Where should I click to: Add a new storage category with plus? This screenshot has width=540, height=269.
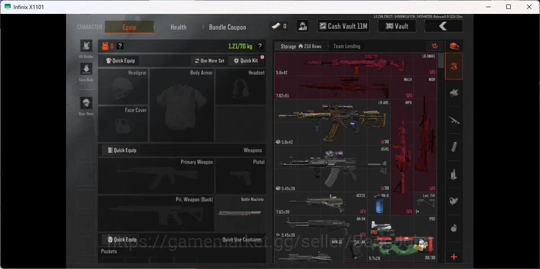pos(454,256)
